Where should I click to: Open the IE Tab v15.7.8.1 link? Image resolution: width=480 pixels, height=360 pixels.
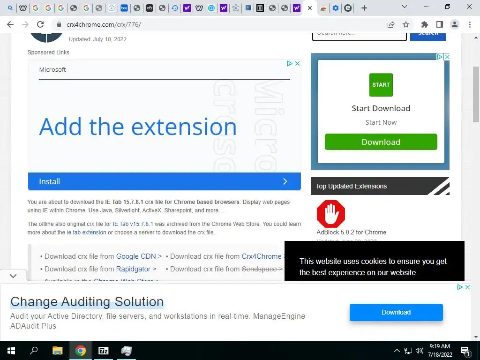pyautogui.click(x=133, y=224)
